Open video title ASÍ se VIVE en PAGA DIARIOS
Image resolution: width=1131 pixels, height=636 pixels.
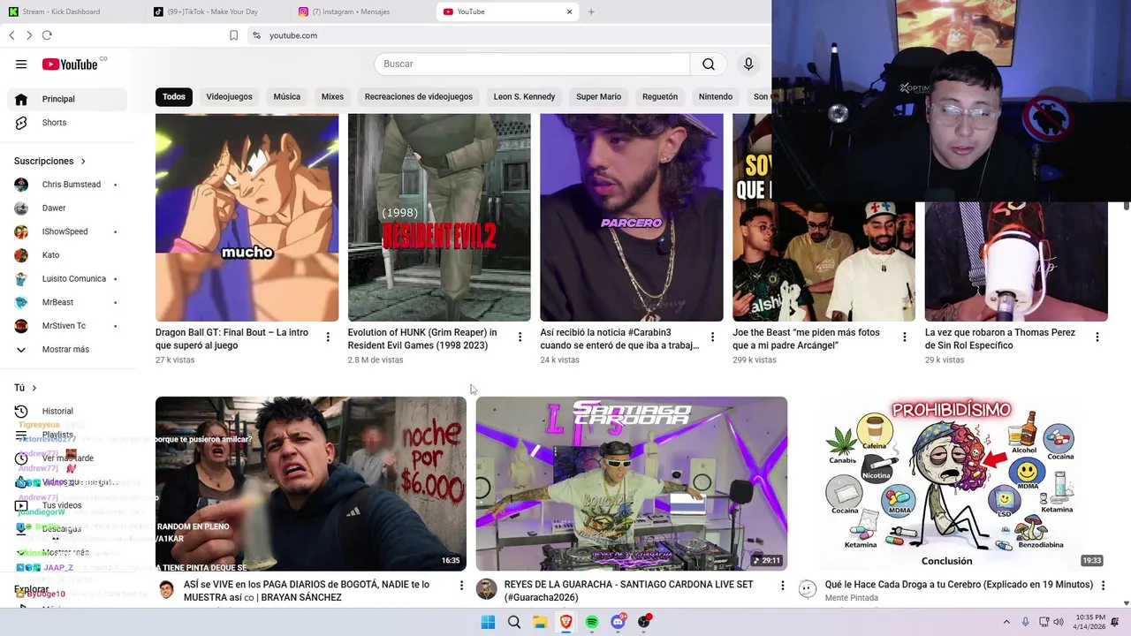click(x=307, y=591)
